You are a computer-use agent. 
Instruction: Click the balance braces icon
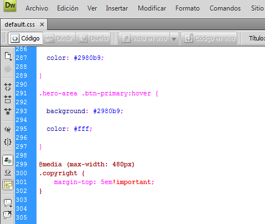tap(8, 142)
